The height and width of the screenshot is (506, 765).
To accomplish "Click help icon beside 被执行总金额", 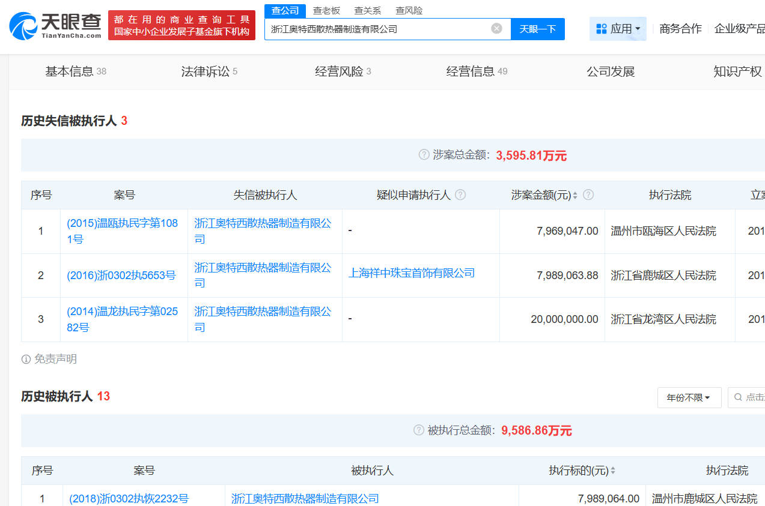I will point(419,430).
